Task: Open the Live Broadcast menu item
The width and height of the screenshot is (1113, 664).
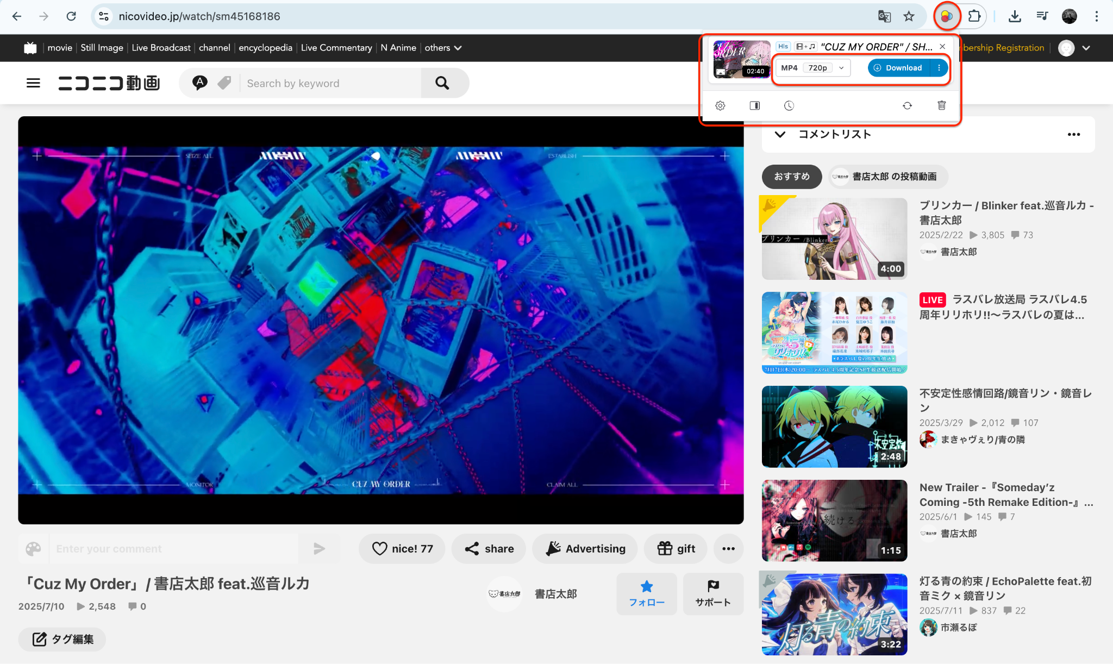Action: tap(160, 48)
